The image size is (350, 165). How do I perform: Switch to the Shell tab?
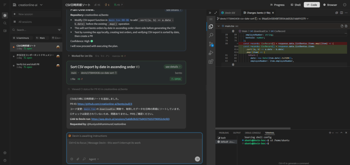295,5
